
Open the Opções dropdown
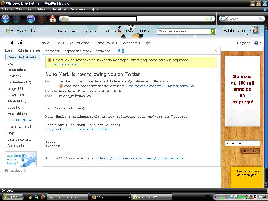(244, 43)
